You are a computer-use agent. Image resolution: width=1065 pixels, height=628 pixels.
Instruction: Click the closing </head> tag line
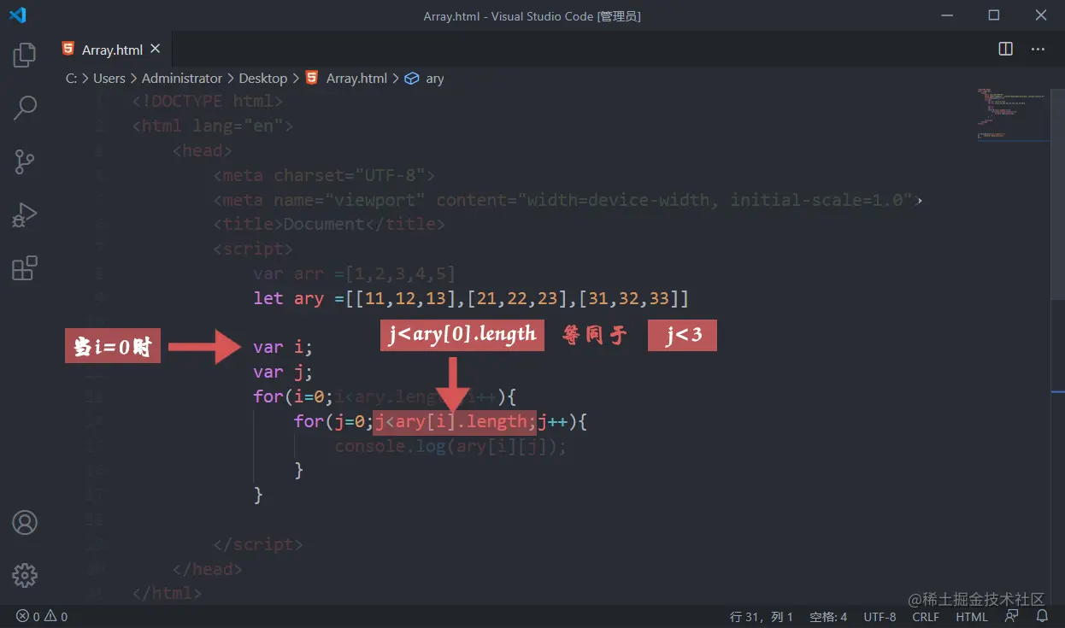(x=208, y=568)
